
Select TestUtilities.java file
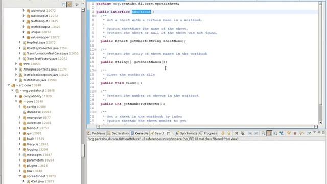tap(38, 80)
